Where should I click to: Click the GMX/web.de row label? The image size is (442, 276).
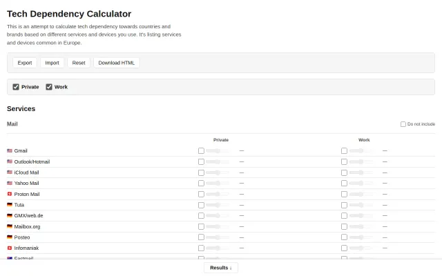(28, 215)
